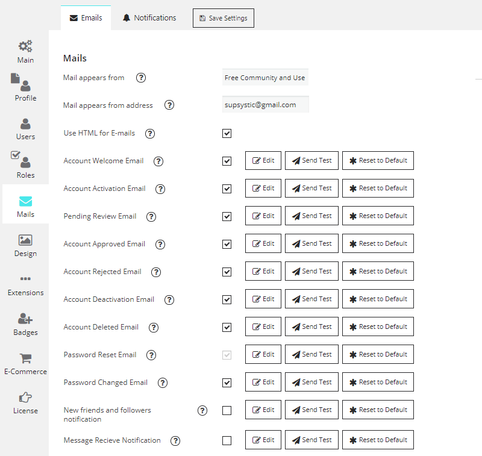
Task: Send Test for Password Reset Email
Action: pyautogui.click(x=311, y=354)
